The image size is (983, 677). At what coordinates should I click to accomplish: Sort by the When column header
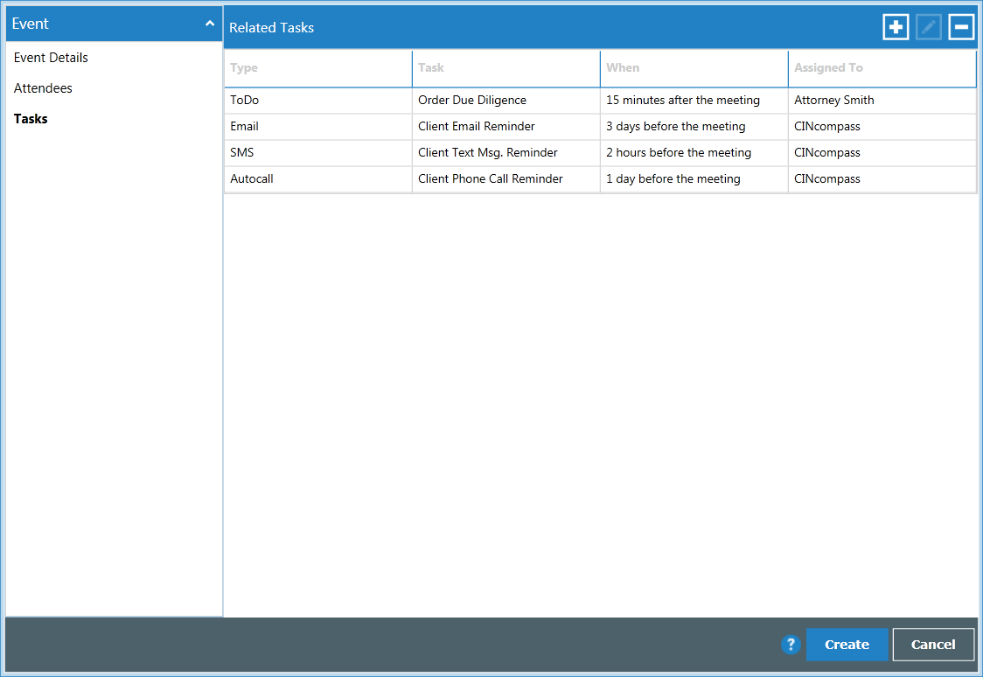(x=623, y=67)
